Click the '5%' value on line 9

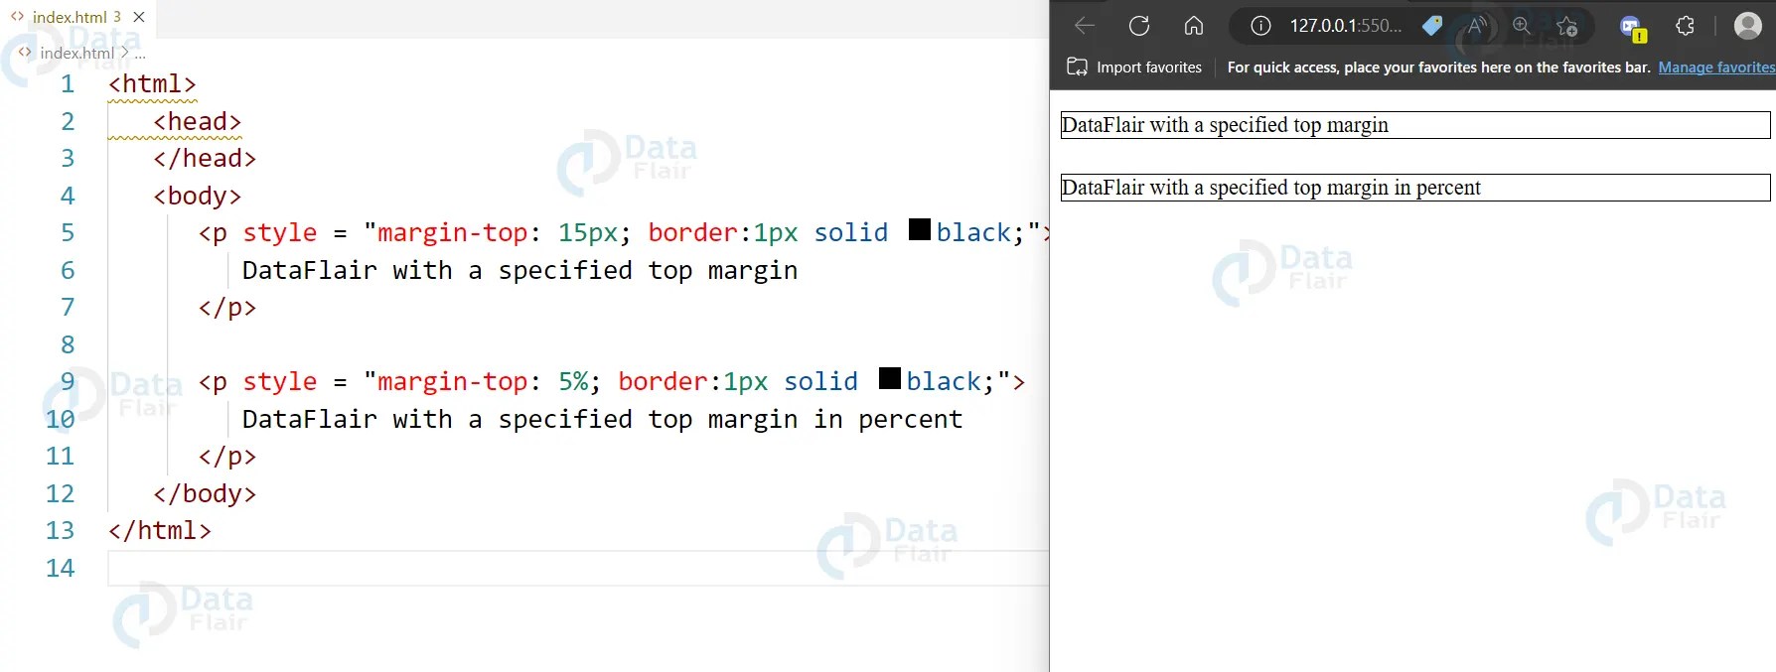pyautogui.click(x=572, y=381)
